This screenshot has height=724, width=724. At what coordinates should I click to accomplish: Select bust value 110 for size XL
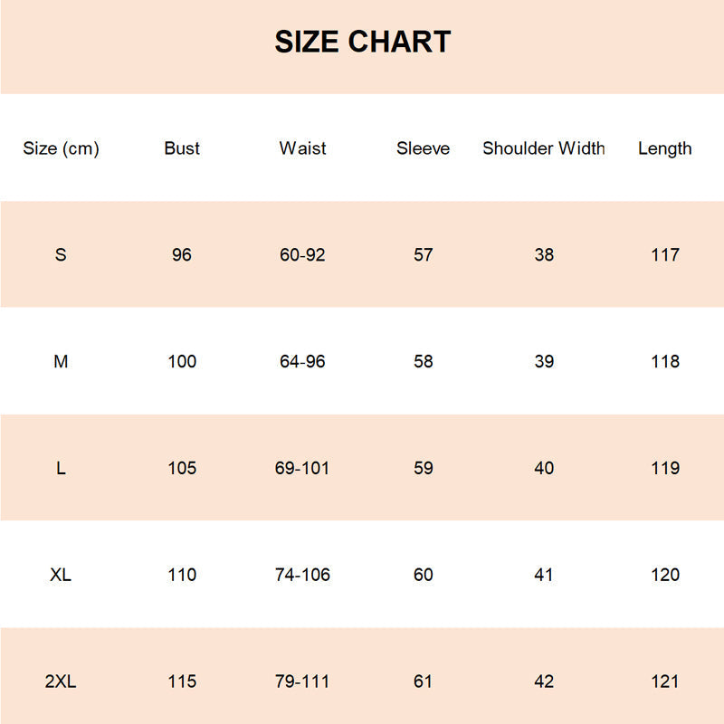click(182, 575)
